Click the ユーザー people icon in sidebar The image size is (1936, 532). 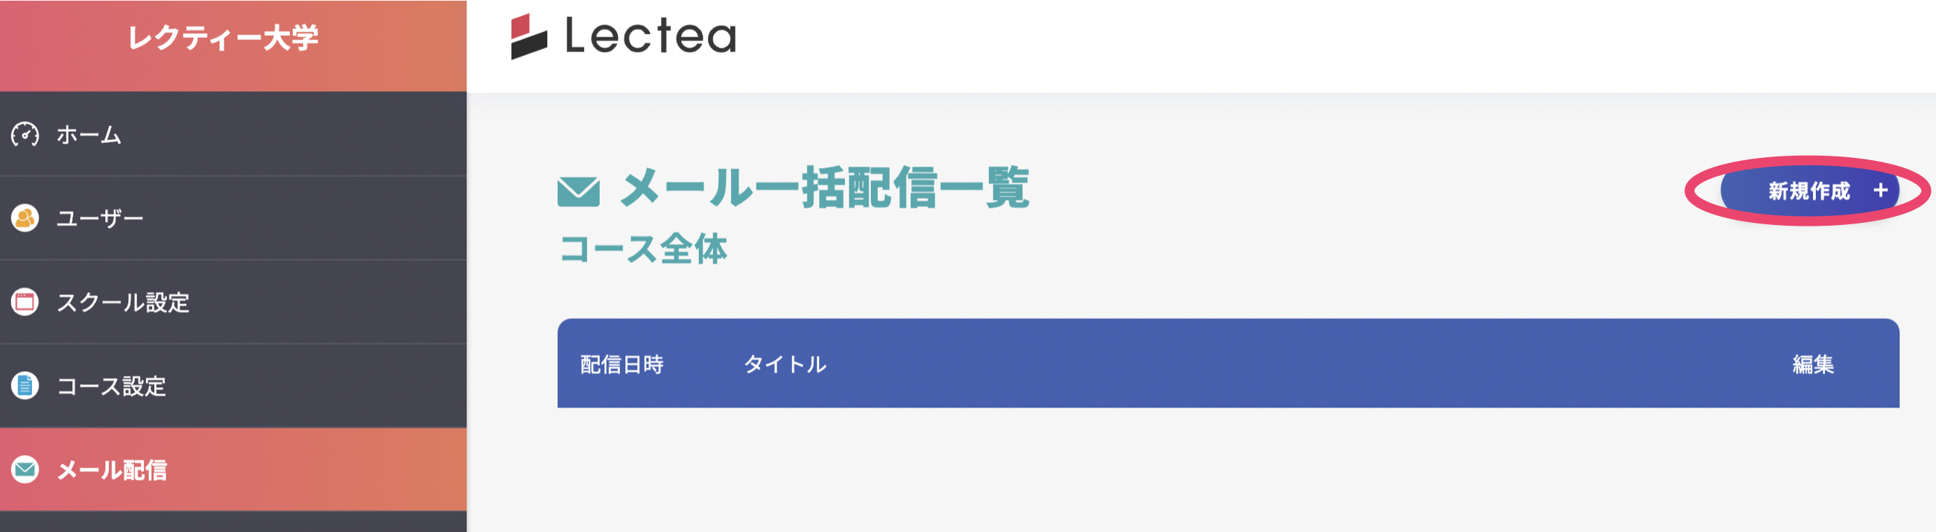tap(25, 218)
